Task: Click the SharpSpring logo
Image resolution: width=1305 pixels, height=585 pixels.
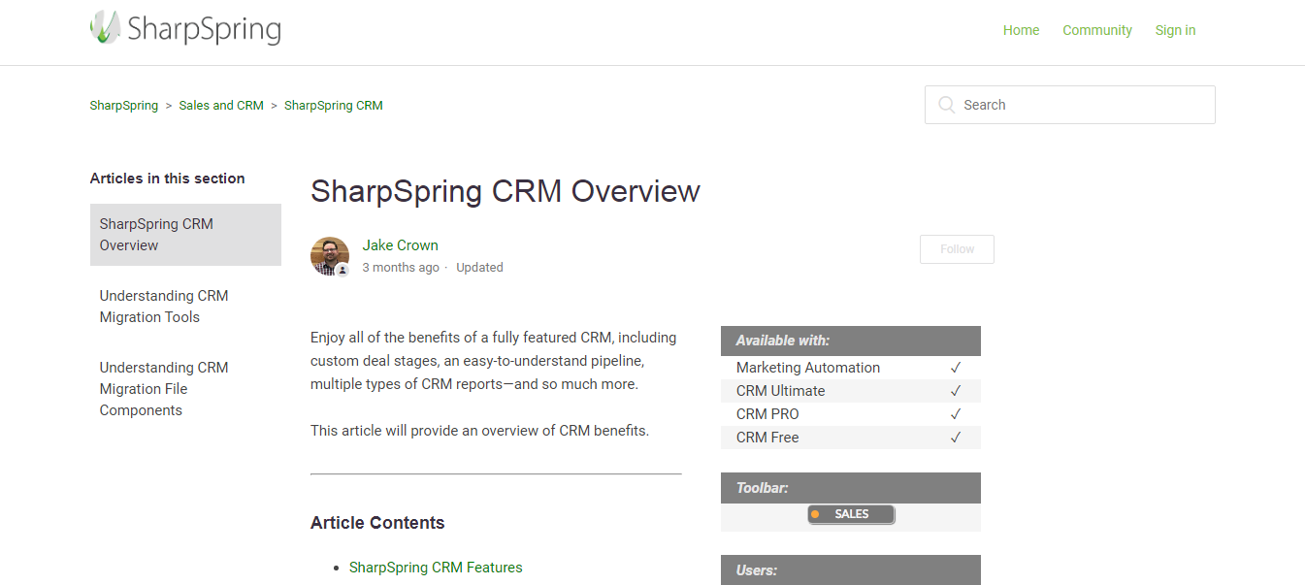Action: [x=185, y=28]
